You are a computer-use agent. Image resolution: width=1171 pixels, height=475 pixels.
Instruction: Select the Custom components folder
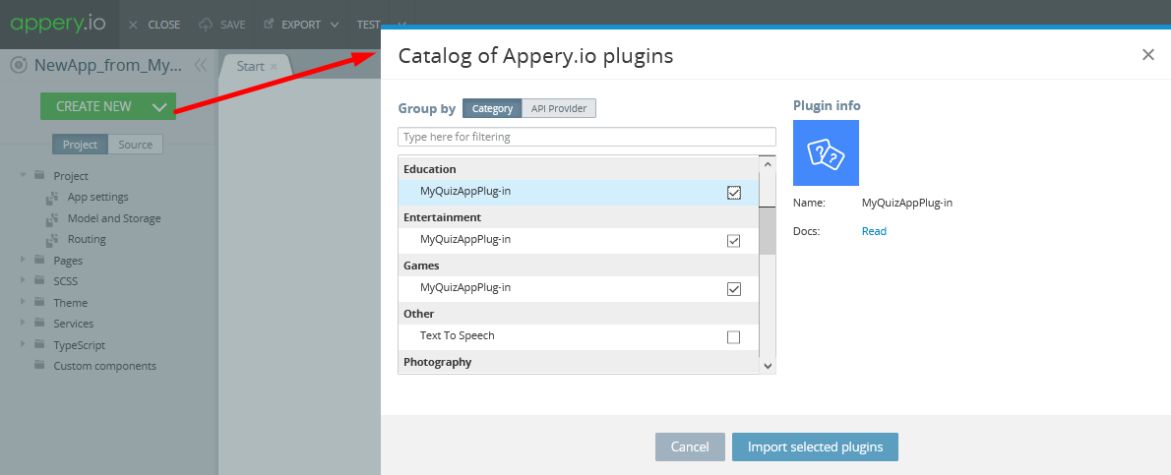[104, 366]
